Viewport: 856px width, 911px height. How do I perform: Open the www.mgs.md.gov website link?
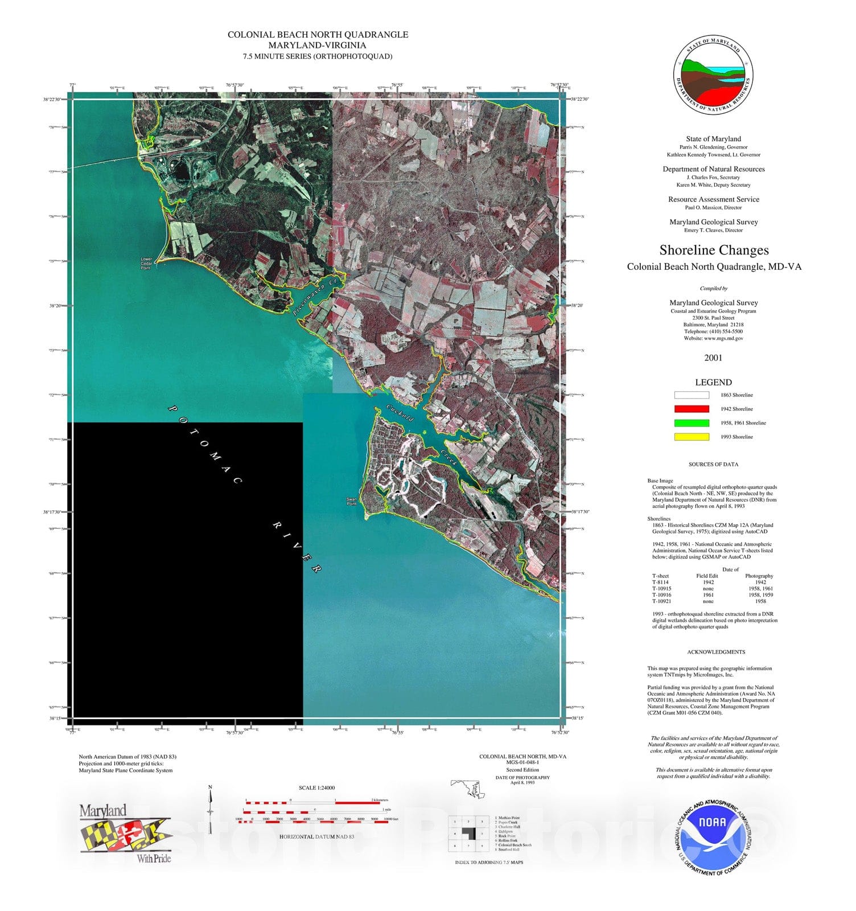[x=723, y=338]
